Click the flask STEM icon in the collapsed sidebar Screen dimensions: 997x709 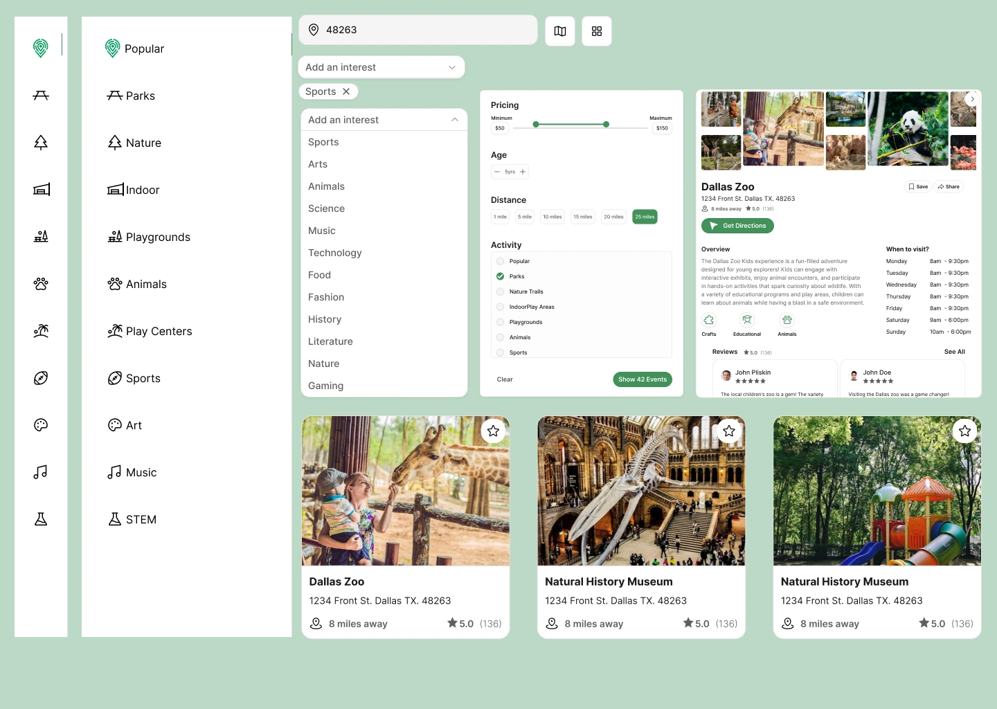(x=41, y=519)
